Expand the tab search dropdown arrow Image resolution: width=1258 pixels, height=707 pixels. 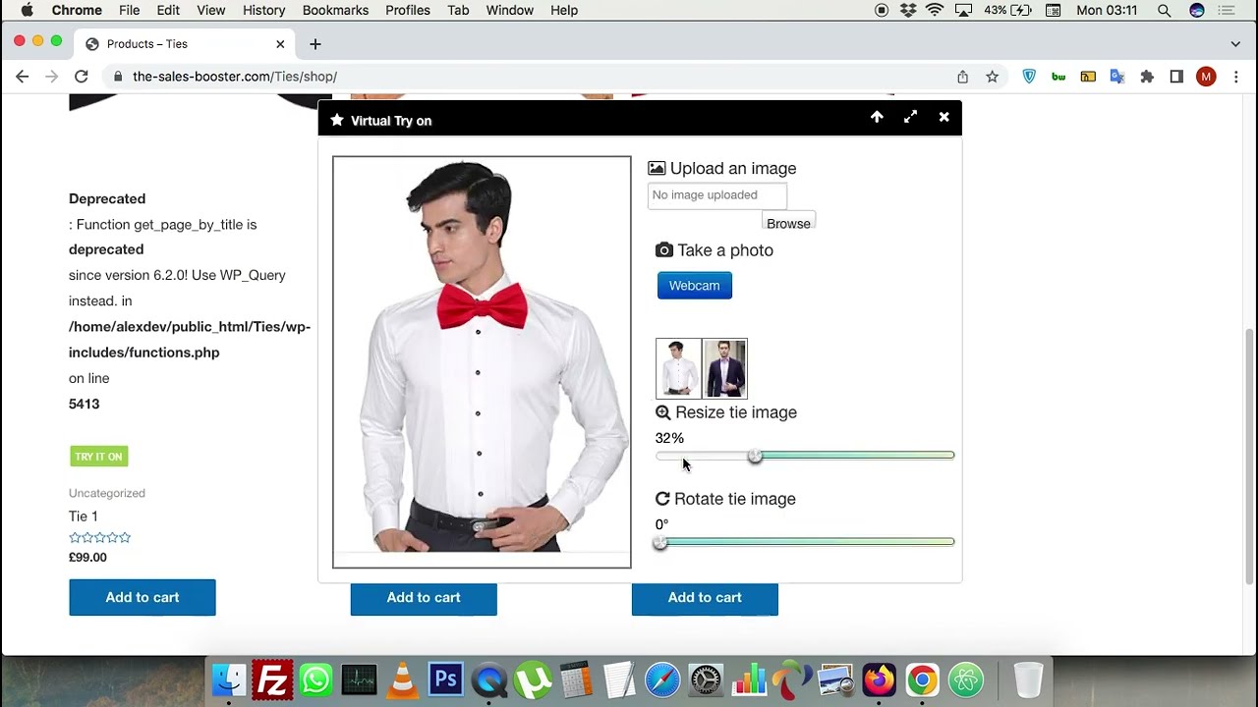click(1235, 44)
